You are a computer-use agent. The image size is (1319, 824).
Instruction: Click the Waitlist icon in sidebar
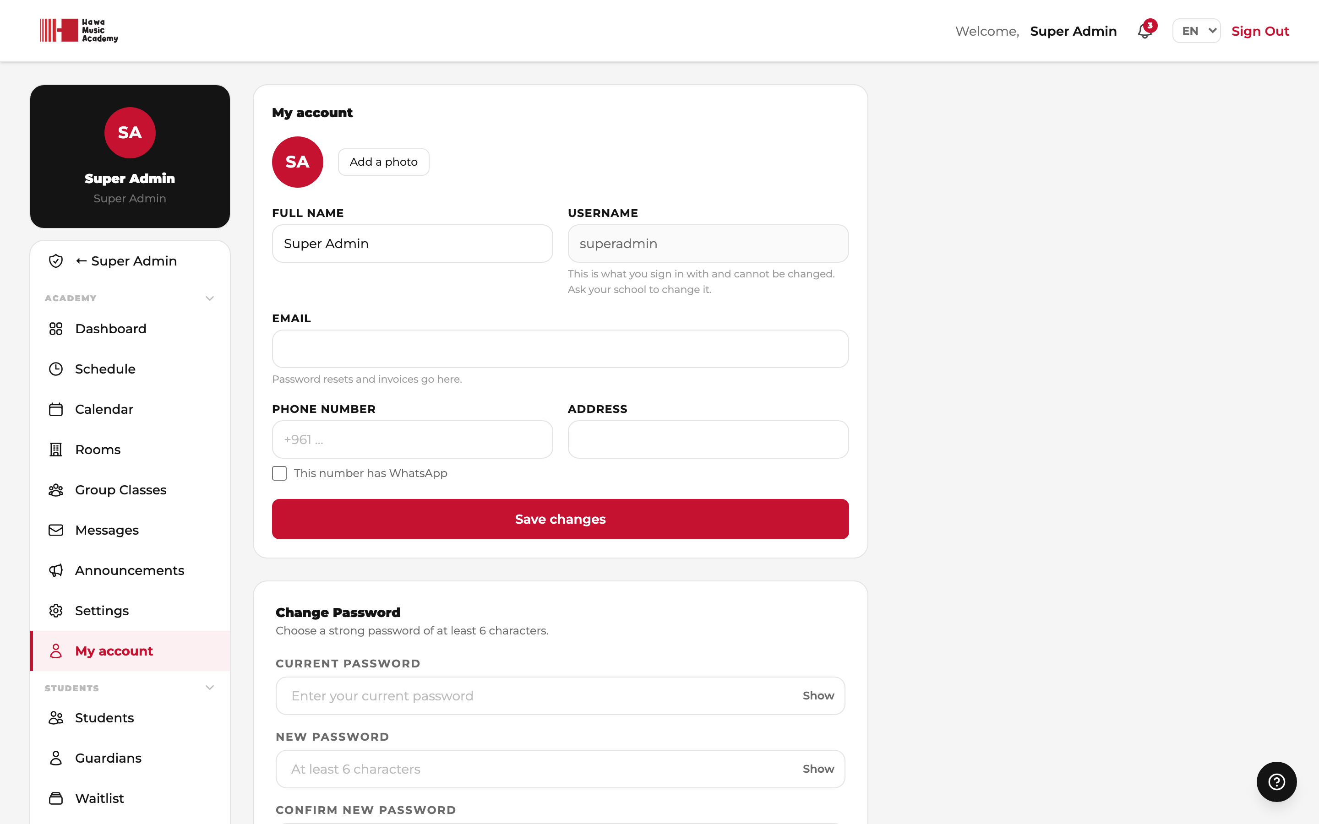pyautogui.click(x=55, y=798)
